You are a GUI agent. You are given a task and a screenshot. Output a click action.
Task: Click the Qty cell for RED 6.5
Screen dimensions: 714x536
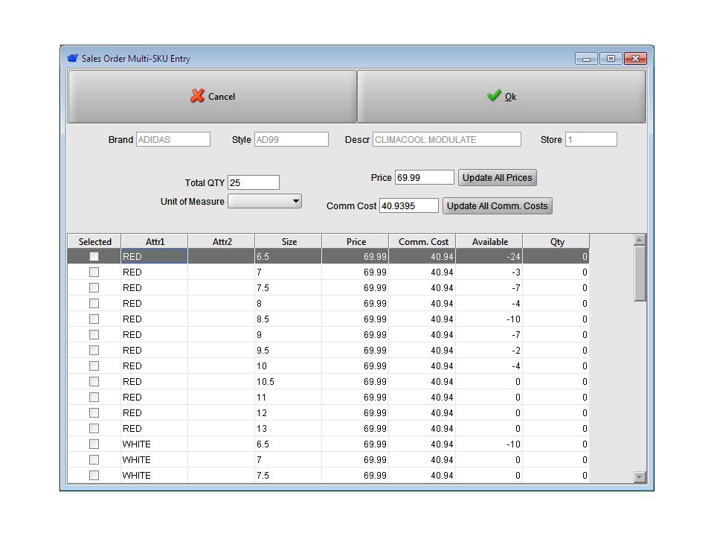click(x=556, y=257)
